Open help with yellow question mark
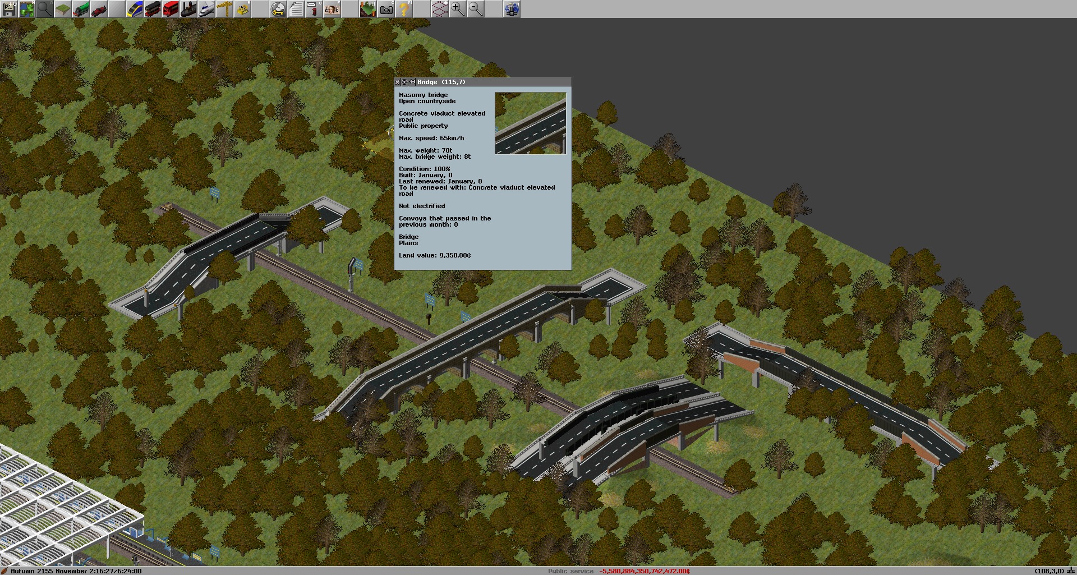 [404, 9]
